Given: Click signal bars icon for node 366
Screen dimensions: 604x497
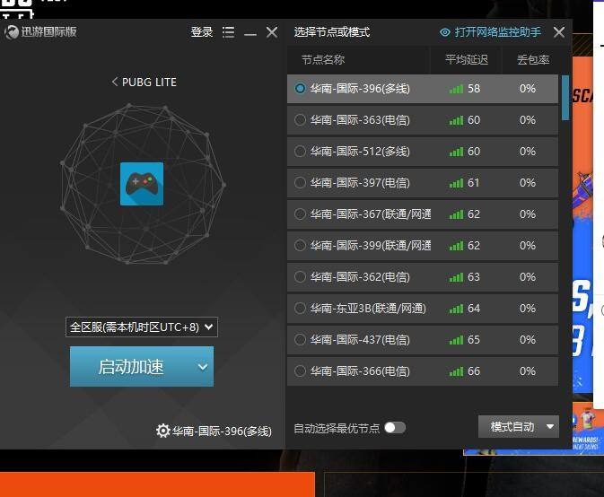Looking at the screenshot, I should [456, 371].
